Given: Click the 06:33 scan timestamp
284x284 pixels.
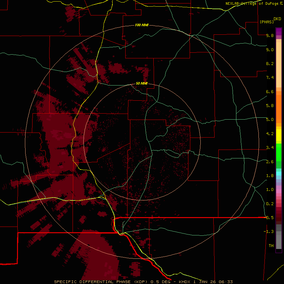Looking at the screenshot, I should [226, 282].
